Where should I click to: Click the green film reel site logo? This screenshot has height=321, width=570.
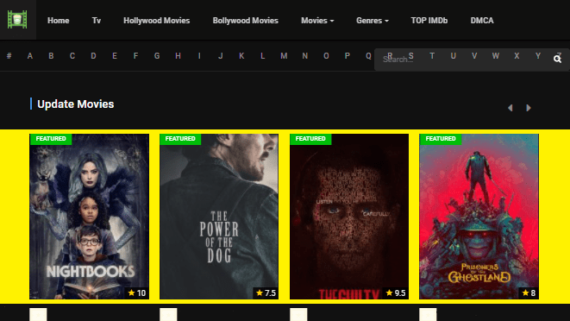(17, 20)
